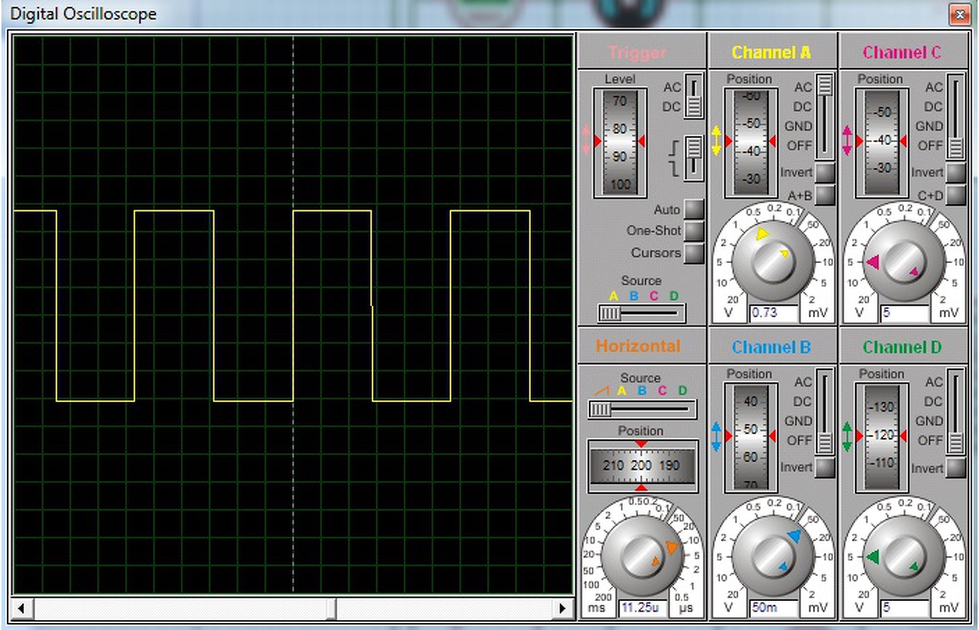Click the magenta Channel C position arrow

(x=847, y=141)
